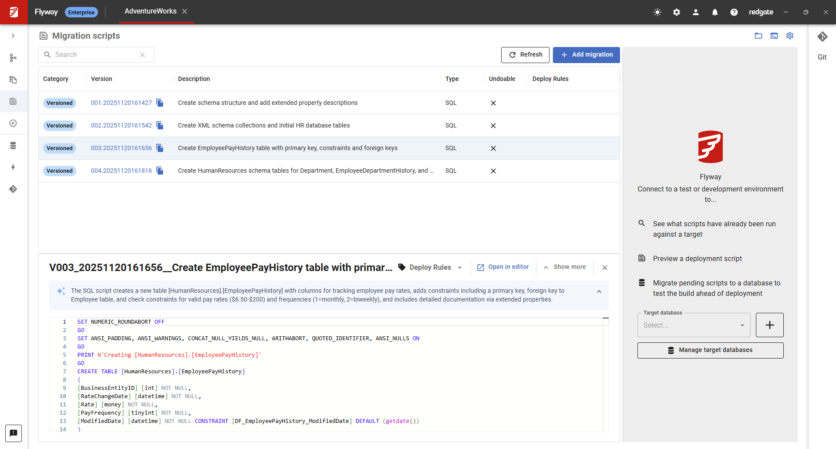Click Show more toggle in script panel
836x449 pixels.
tap(565, 267)
